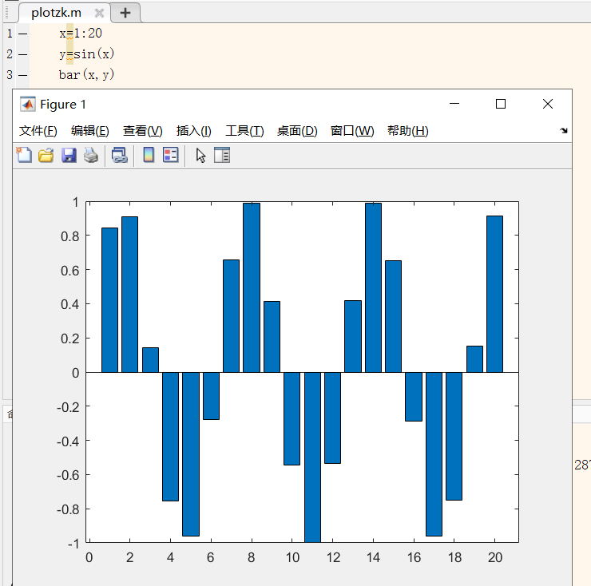Click the MATLAB logo in Figure 1 title

(28, 104)
